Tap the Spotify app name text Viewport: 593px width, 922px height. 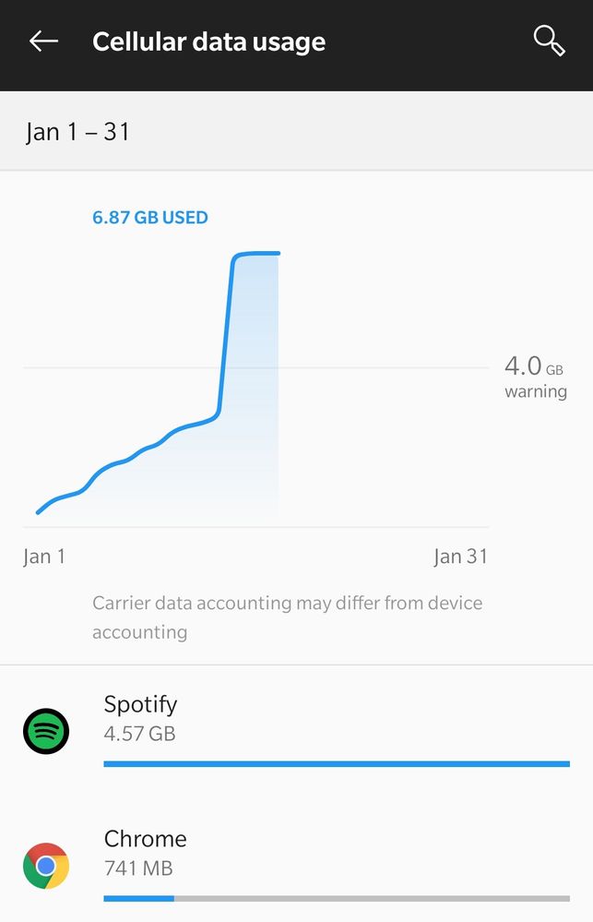pos(140,705)
